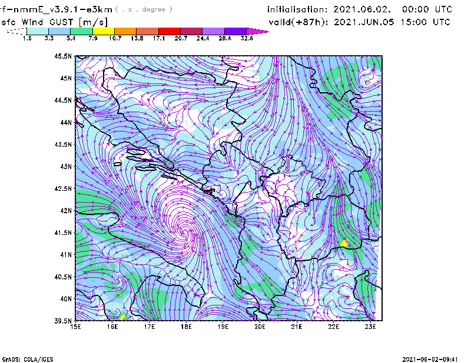Click the crimson 20.7–24.4 legend swatch
This screenshot has width=471, height=363.
tap(191, 31)
